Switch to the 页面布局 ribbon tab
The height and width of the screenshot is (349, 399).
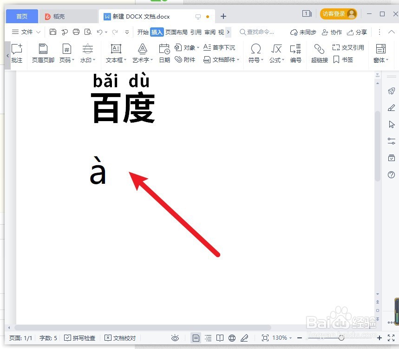177,32
